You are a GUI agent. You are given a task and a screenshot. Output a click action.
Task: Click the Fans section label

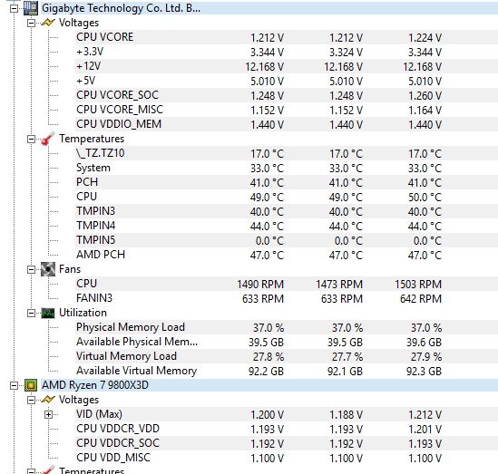click(70, 269)
